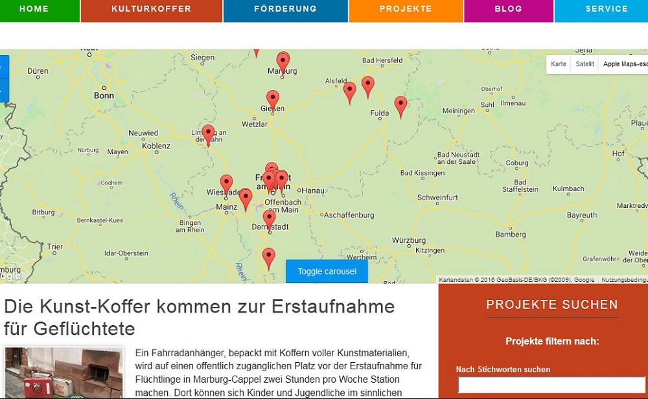The height and width of the screenshot is (399, 648).
Task: Open the Kunst-Koffer Erstaufnahme article headline
Action: [x=199, y=317]
